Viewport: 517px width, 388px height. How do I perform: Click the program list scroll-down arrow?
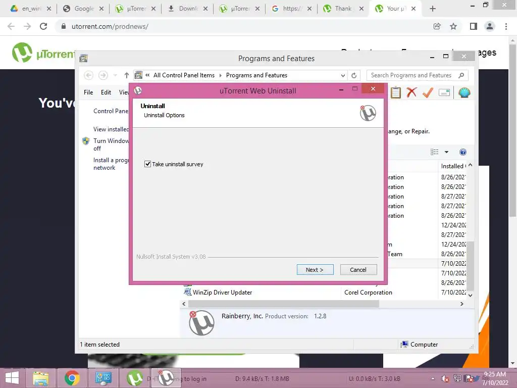point(471,295)
